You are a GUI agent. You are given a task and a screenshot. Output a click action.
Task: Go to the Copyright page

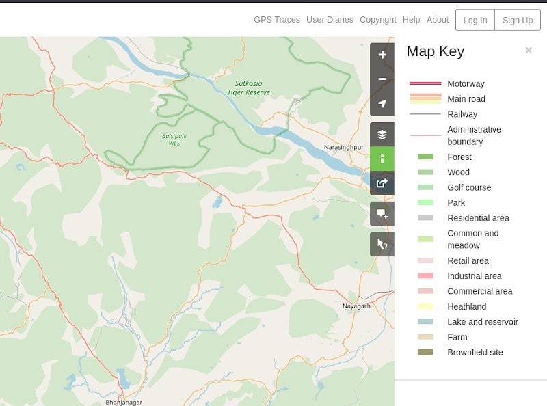tap(378, 20)
